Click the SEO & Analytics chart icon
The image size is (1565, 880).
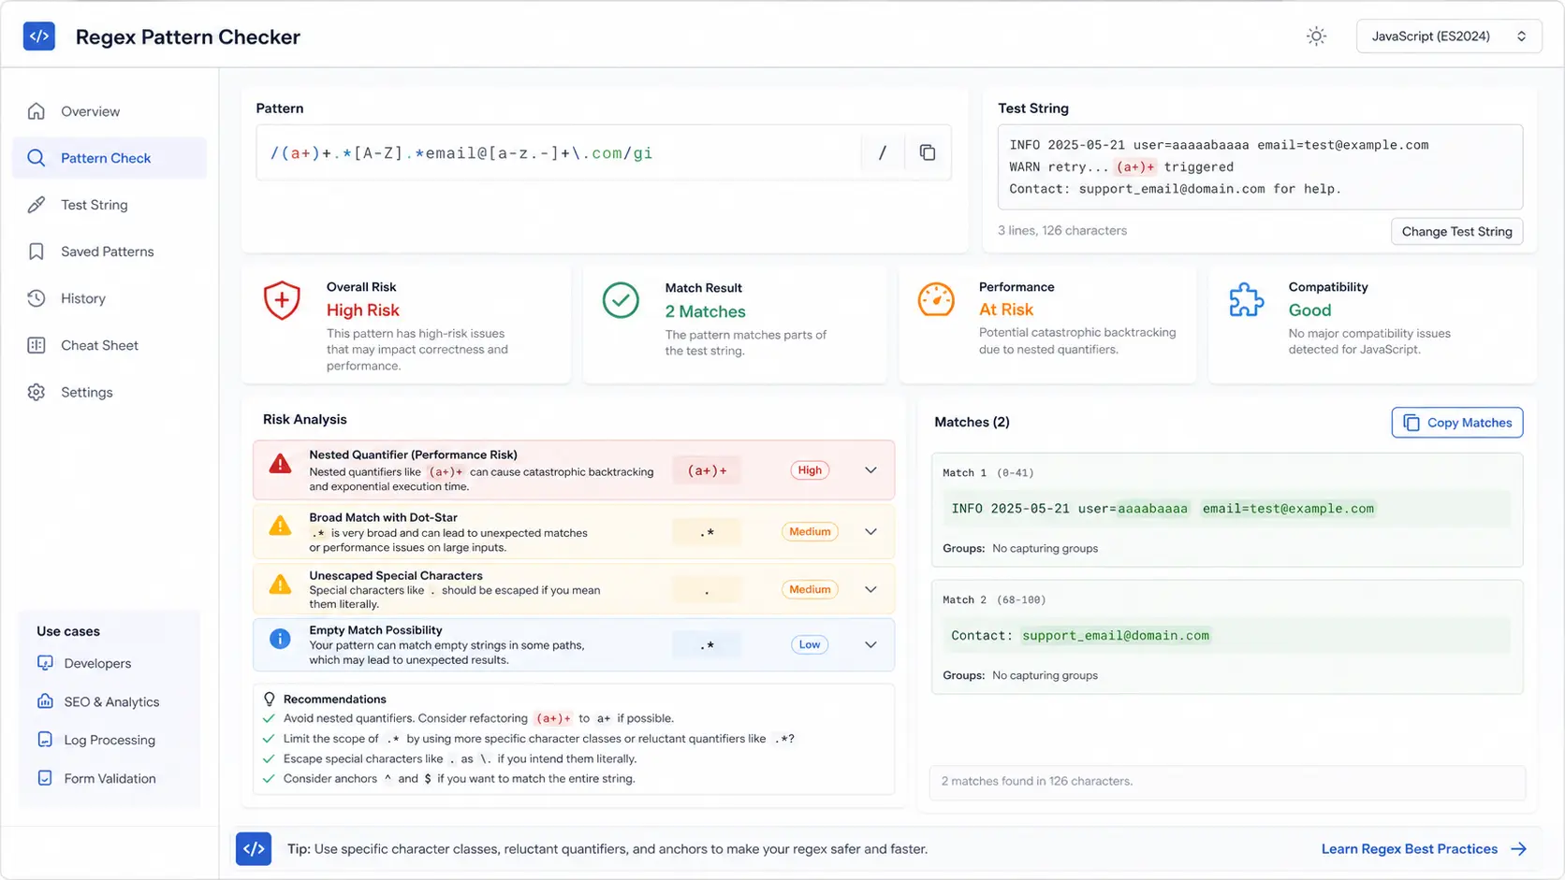(x=45, y=701)
